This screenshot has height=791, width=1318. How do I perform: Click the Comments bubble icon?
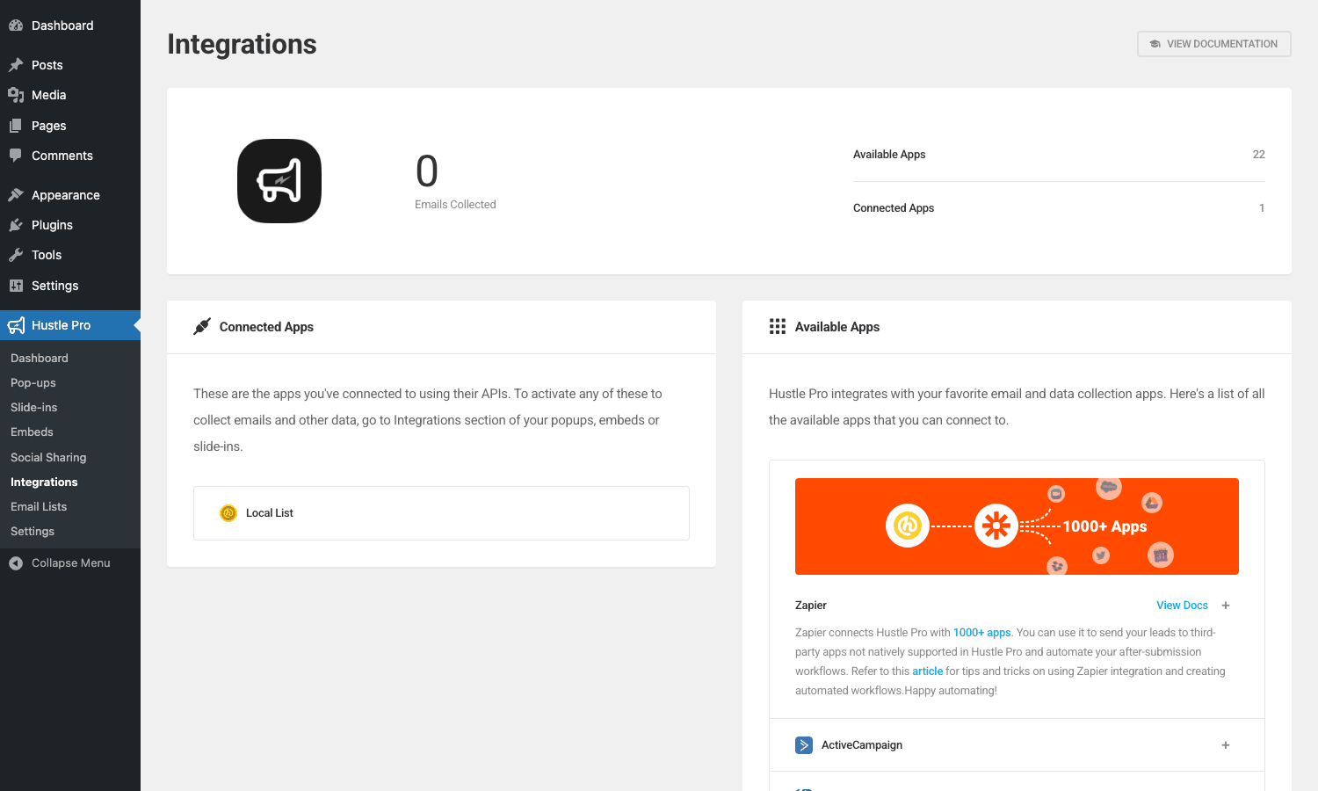pos(16,156)
